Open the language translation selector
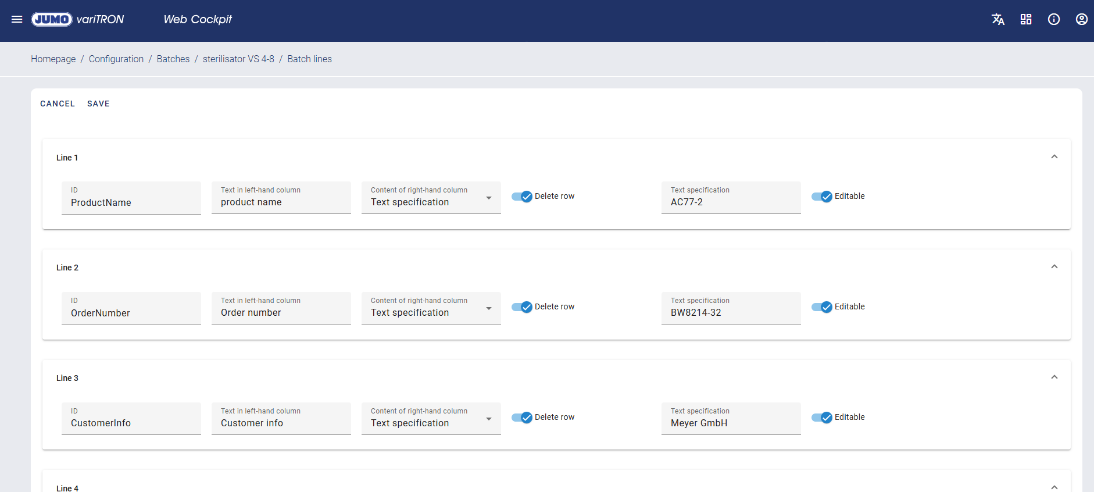Image resolution: width=1094 pixels, height=492 pixels. pos(998,19)
